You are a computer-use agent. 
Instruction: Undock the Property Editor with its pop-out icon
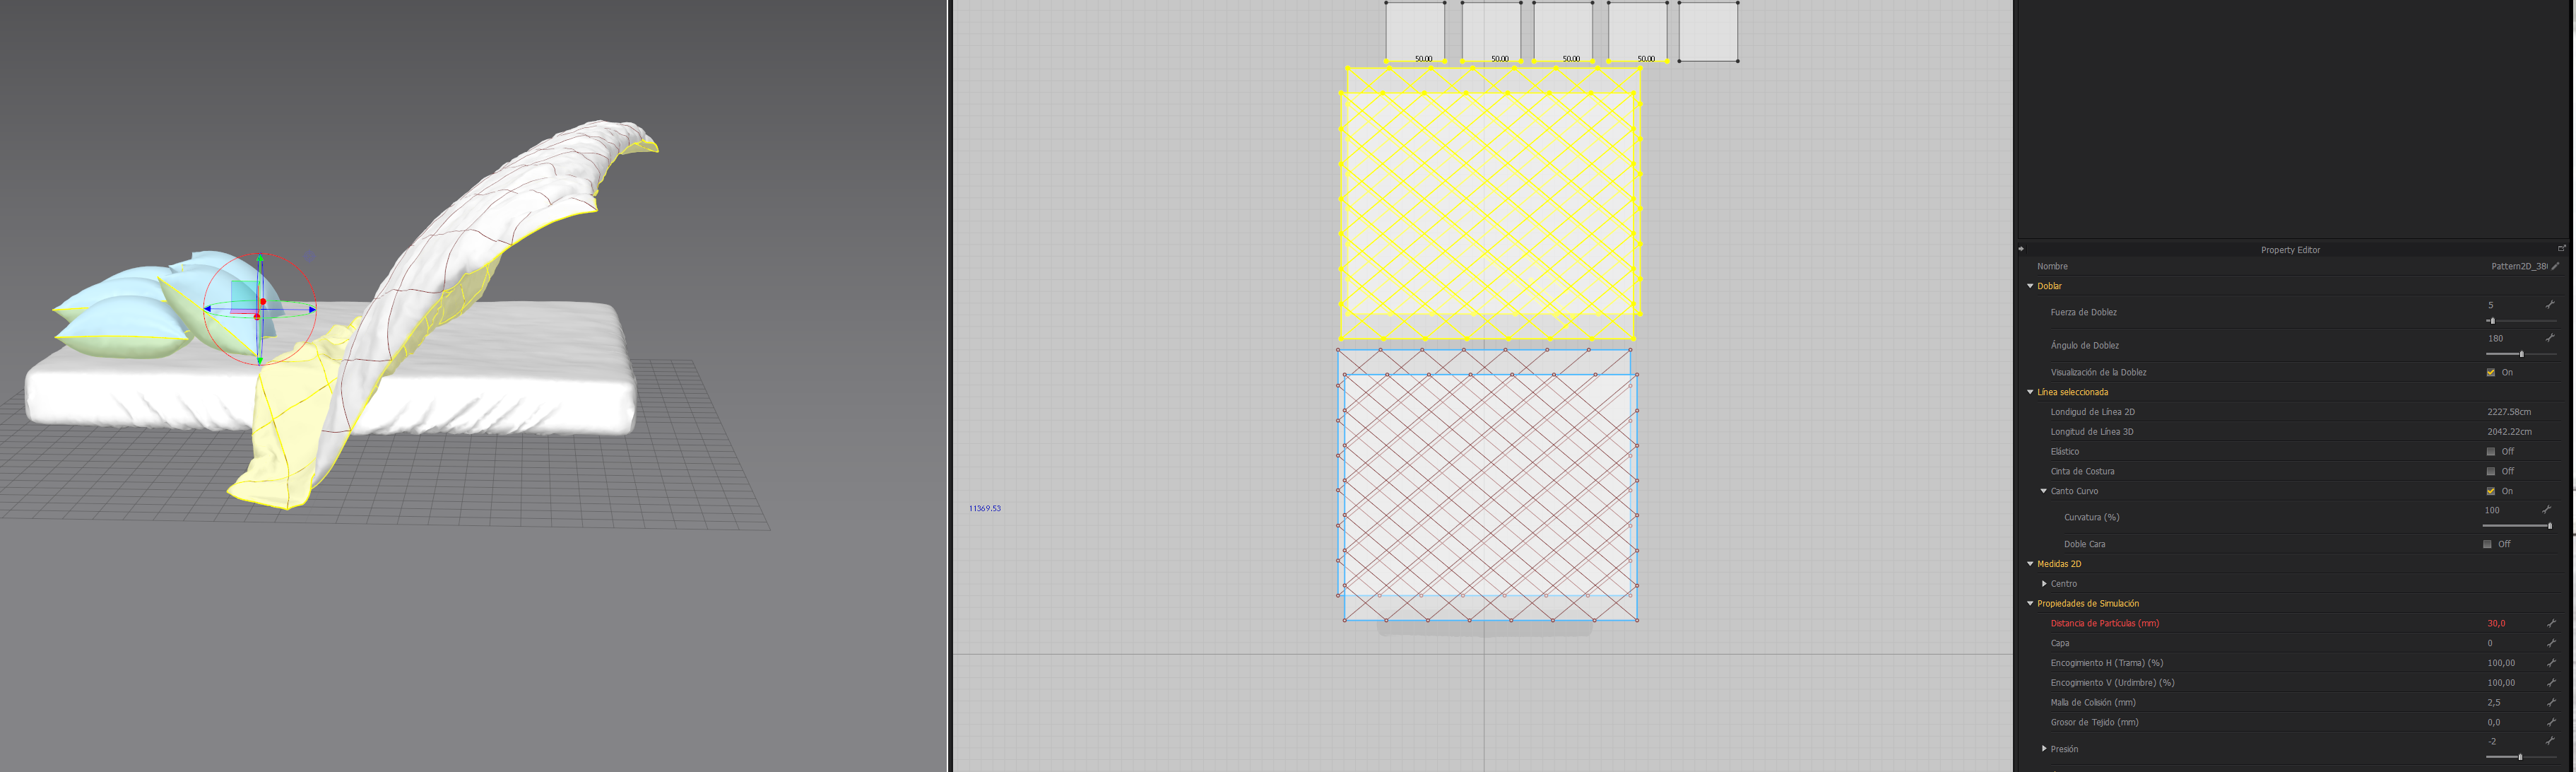pyautogui.click(x=2561, y=249)
